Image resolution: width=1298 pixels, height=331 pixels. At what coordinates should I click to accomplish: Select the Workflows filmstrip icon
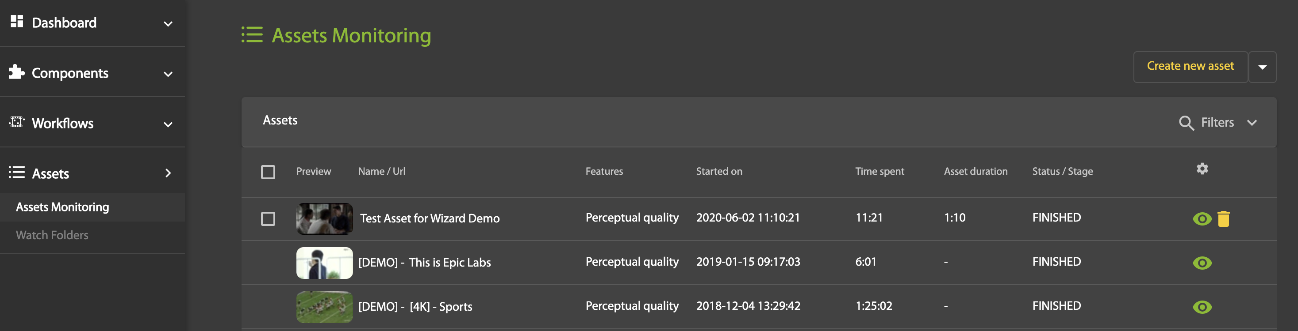tap(17, 122)
